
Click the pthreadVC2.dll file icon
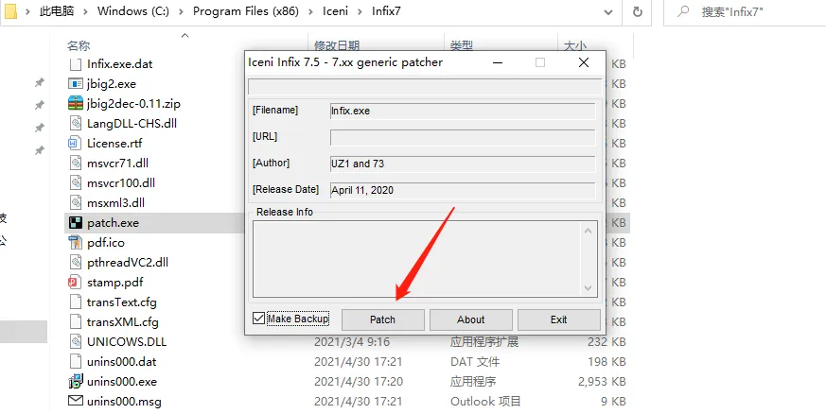76,263
